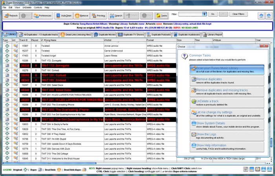Open the Edit menu
This screenshot has height=176, width=275.
tap(10, 7)
